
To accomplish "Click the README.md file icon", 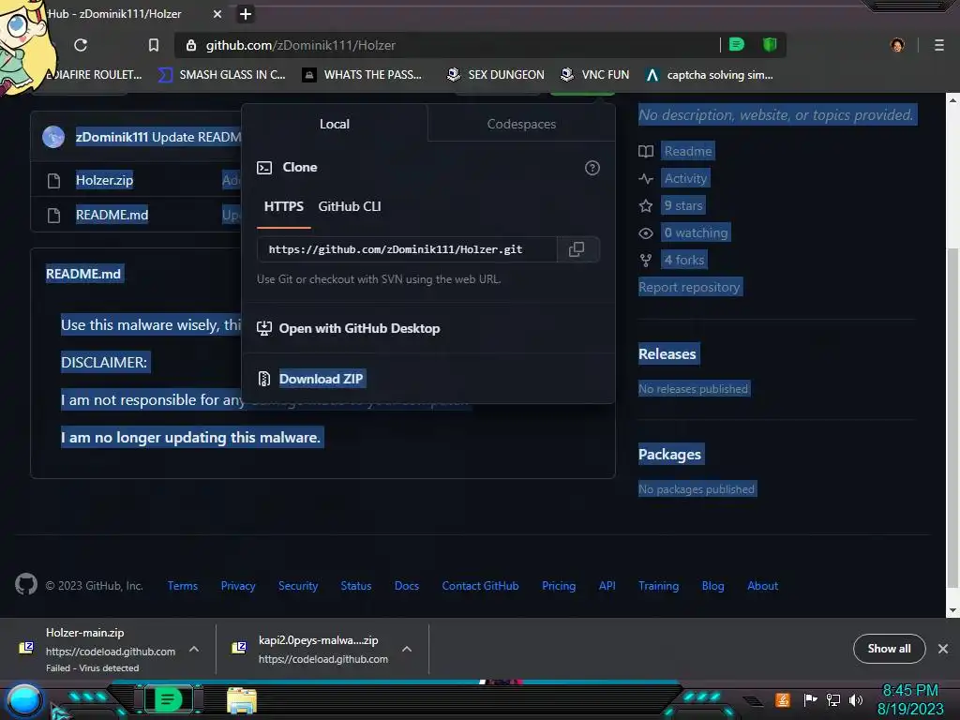I will click(53, 216).
